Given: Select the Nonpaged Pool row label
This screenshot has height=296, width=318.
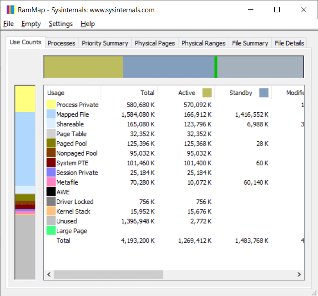Looking at the screenshot, I should click(77, 153).
